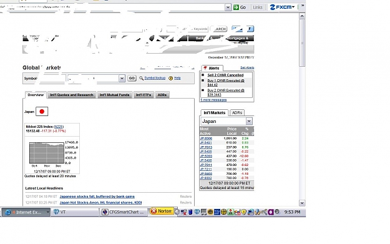Open green tray icon with red up arrow
The image size is (390, 244).
coord(230,212)
